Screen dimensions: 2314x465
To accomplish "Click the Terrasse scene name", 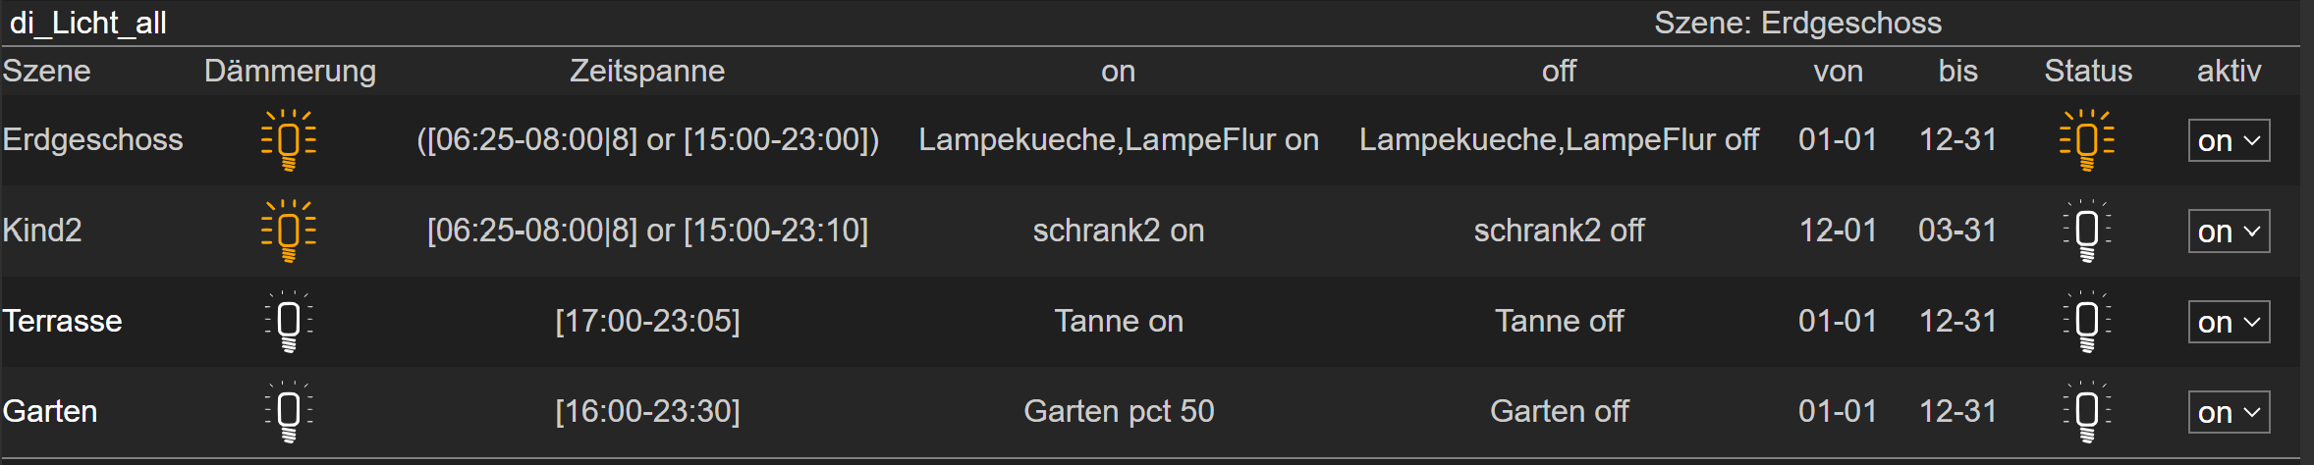I will pos(62,321).
